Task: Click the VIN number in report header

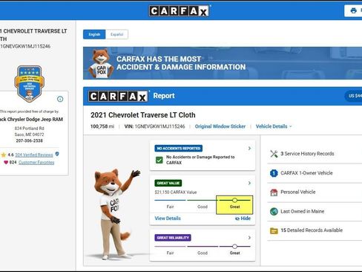Action: tap(159, 126)
